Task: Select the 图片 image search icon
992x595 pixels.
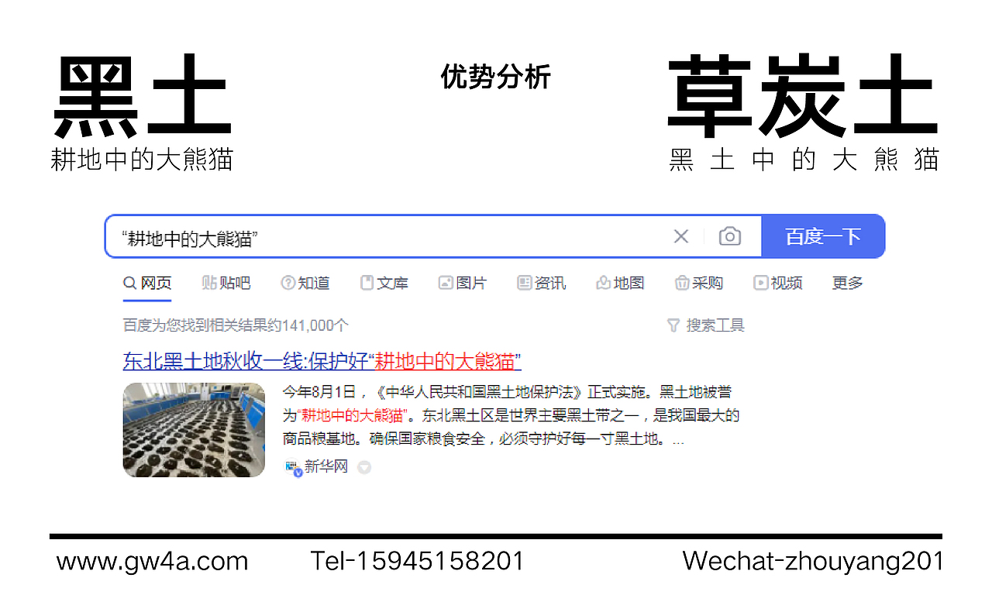Action: pyautogui.click(x=446, y=283)
